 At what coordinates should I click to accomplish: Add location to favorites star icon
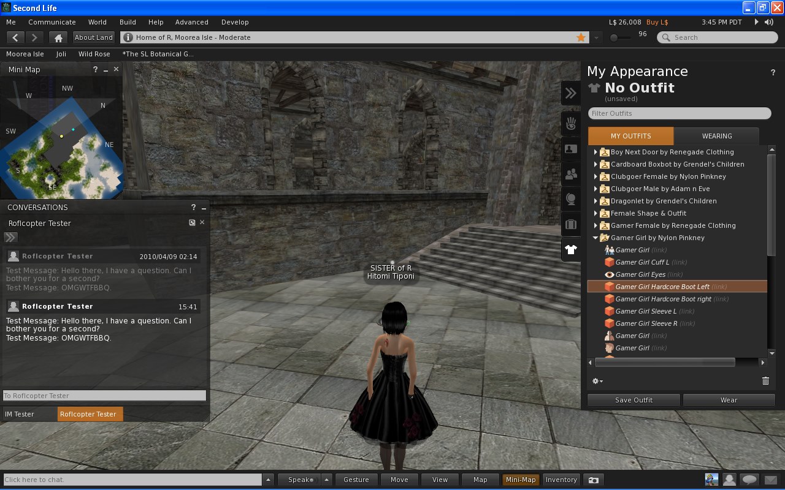tap(581, 37)
